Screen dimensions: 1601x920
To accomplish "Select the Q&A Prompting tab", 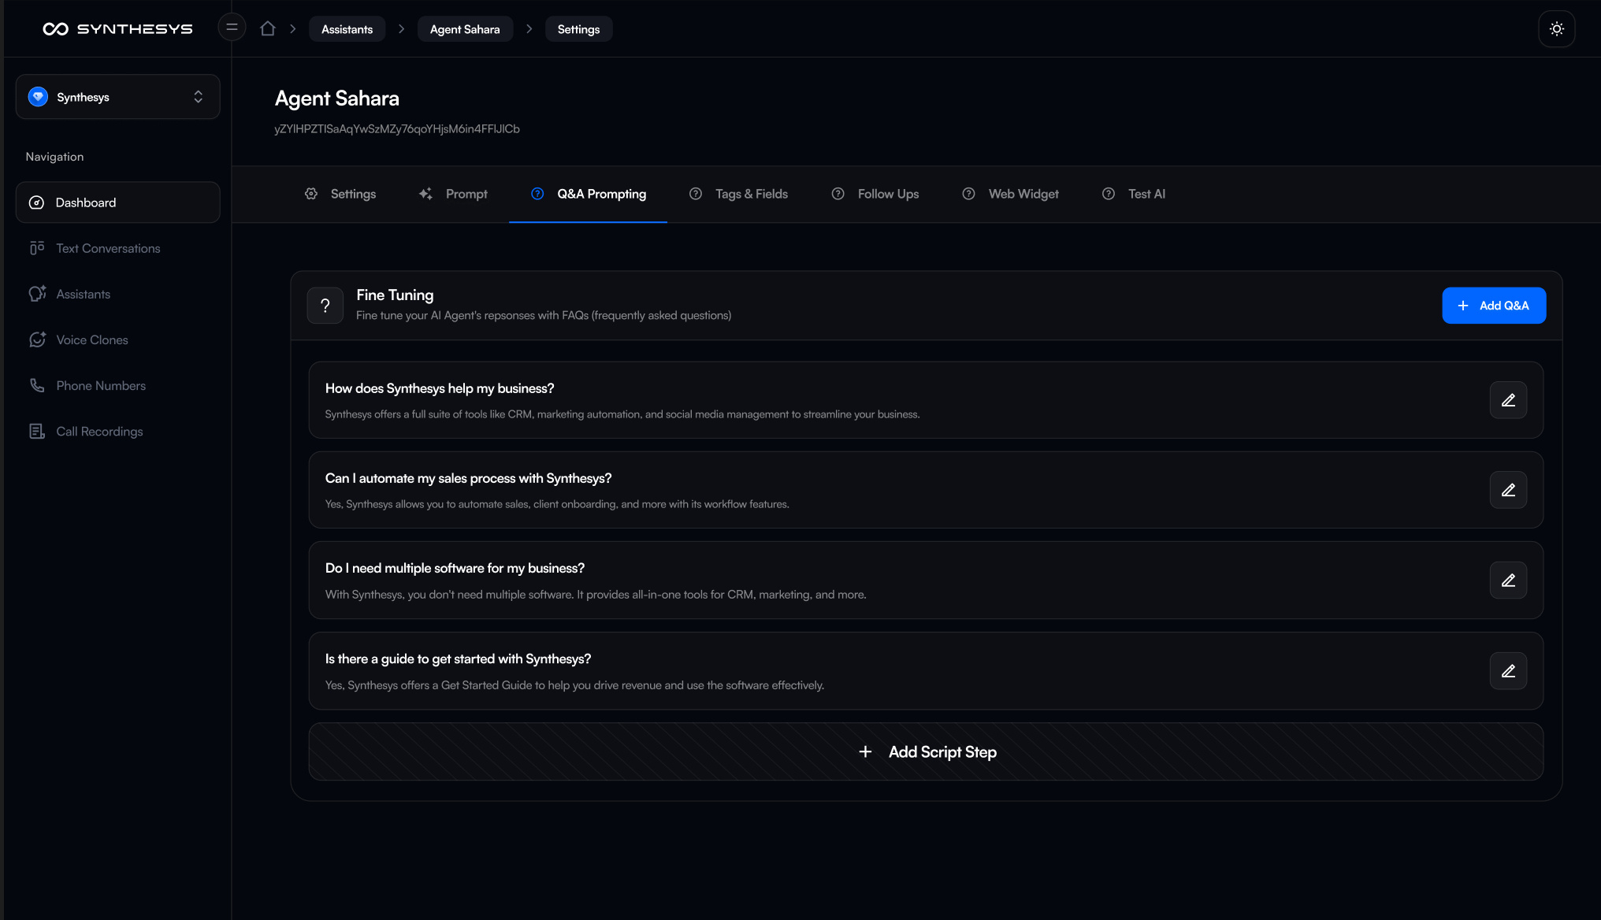I will point(589,194).
